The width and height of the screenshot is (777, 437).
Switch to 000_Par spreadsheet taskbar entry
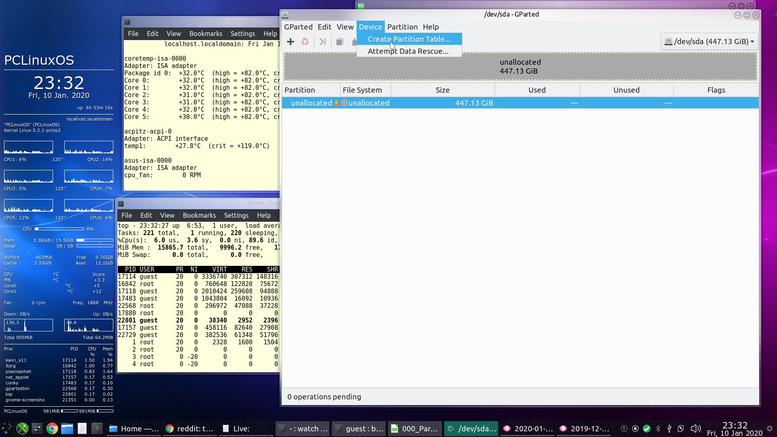click(416, 429)
